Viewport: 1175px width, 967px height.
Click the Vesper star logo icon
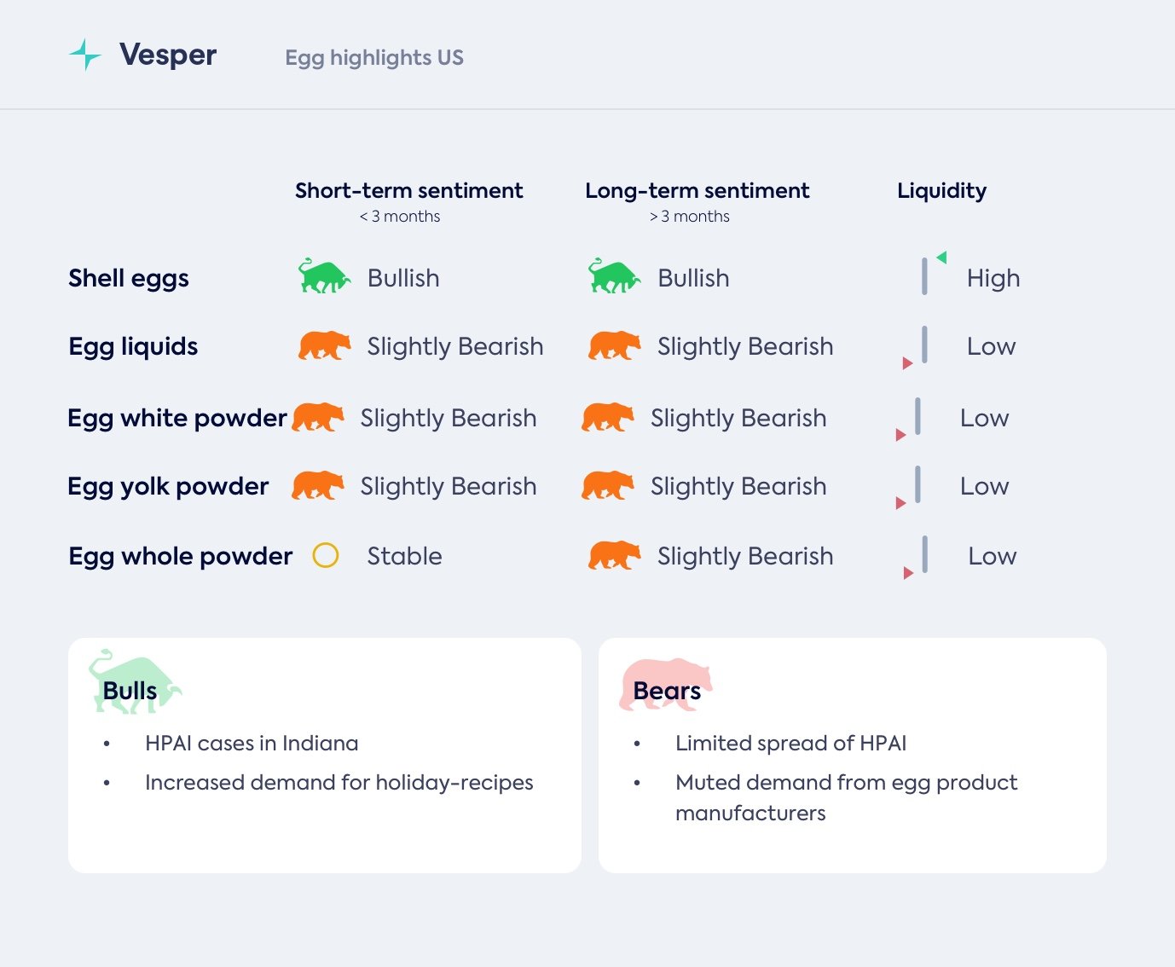85,55
